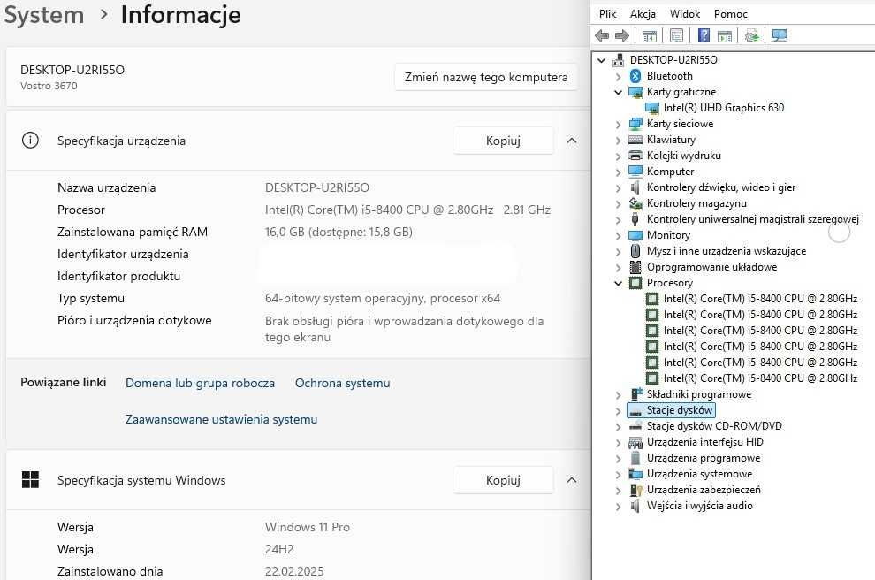Viewport: 875px width, 580px height.
Task: Click the Karty sieciowe network adapter icon
Action: pos(635,124)
